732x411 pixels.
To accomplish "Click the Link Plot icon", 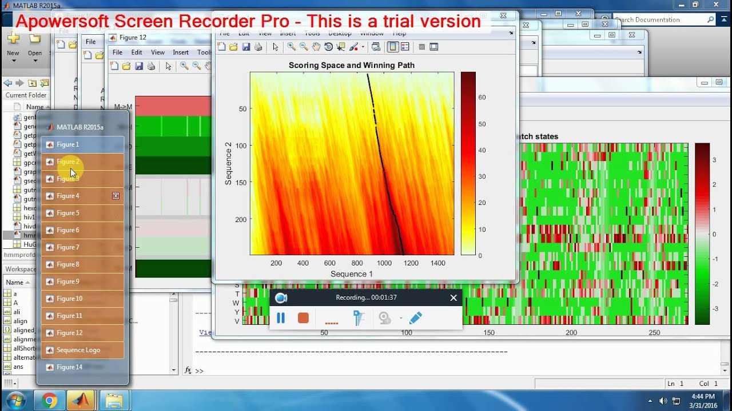I will pyautogui.click(x=376, y=47).
